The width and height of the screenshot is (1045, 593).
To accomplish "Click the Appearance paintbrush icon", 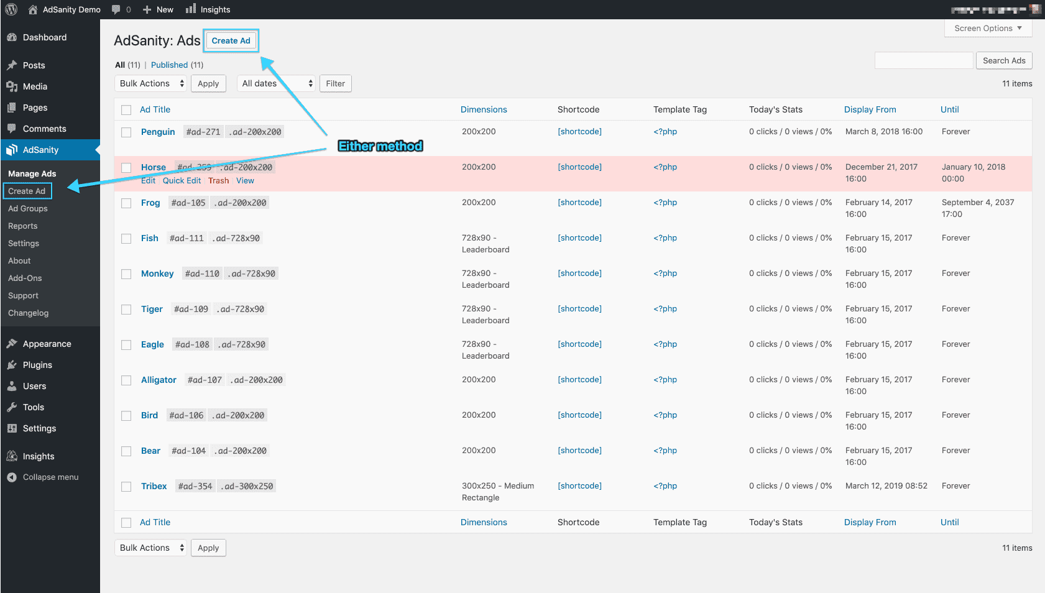I will 12,344.
